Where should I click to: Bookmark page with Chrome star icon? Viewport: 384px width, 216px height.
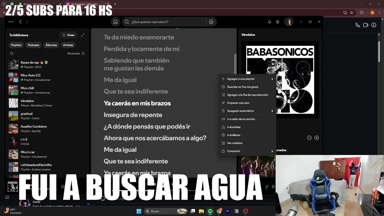[352, 13]
